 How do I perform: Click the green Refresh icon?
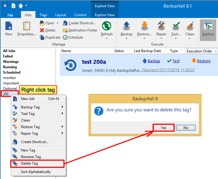[107, 26]
